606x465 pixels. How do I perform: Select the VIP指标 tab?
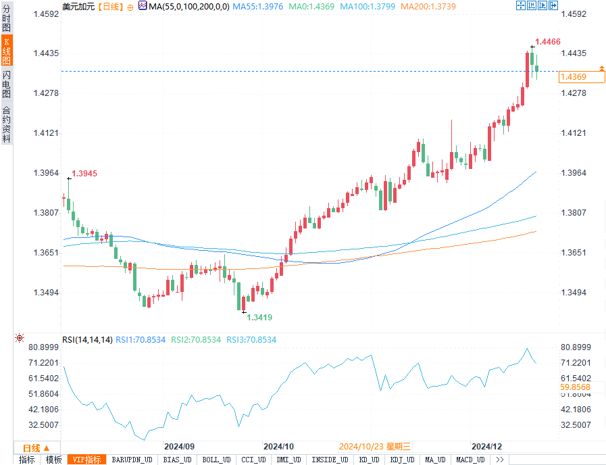(x=87, y=460)
